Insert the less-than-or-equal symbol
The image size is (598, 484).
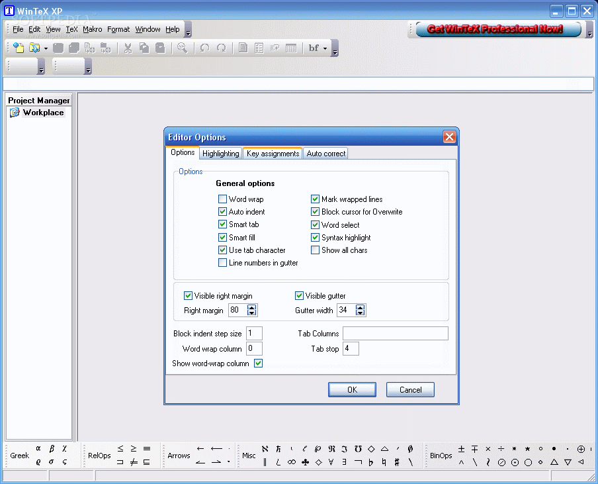point(120,448)
